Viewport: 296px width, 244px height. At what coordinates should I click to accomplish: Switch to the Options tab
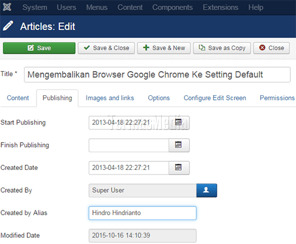coord(159,98)
